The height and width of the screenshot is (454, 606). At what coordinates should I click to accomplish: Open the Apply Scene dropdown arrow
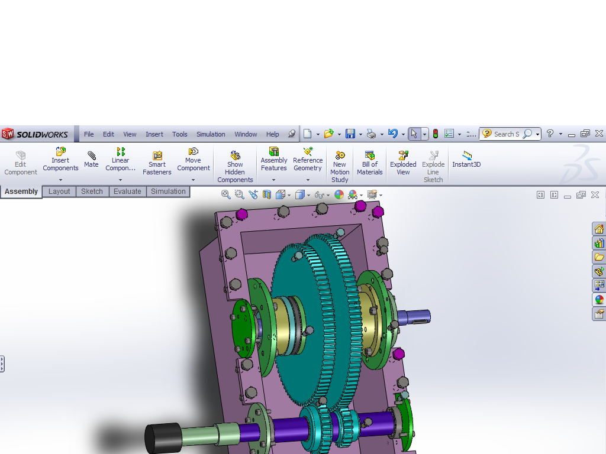tap(362, 195)
